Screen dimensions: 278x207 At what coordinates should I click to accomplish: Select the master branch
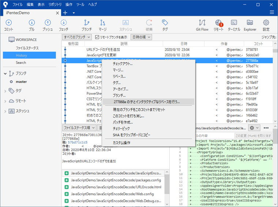(x=21, y=82)
